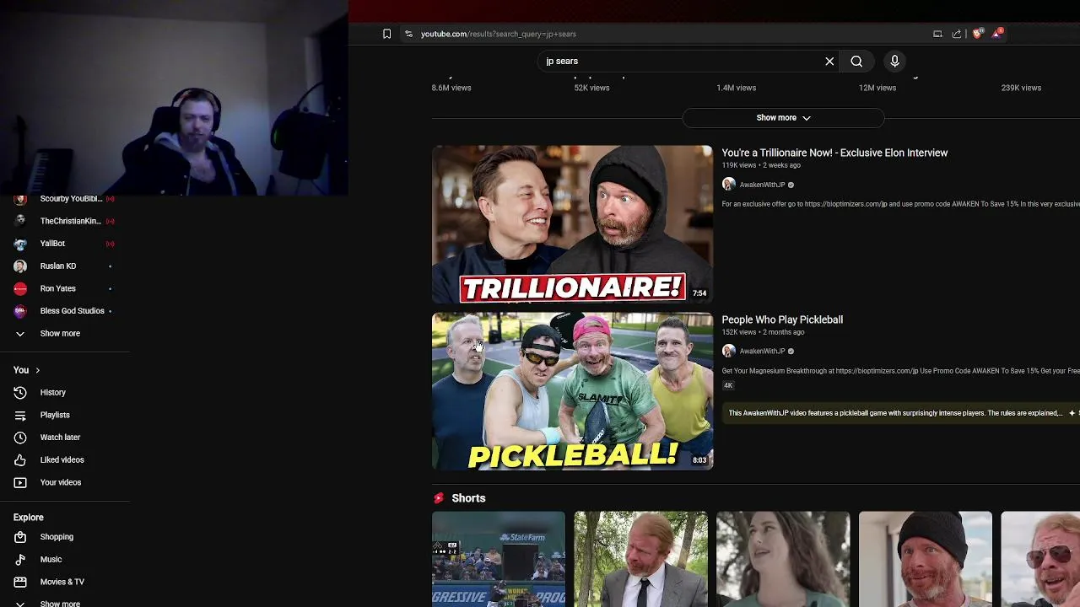Click '119K views • 2 weeks ago' text
The image size is (1080, 607).
tap(761, 165)
